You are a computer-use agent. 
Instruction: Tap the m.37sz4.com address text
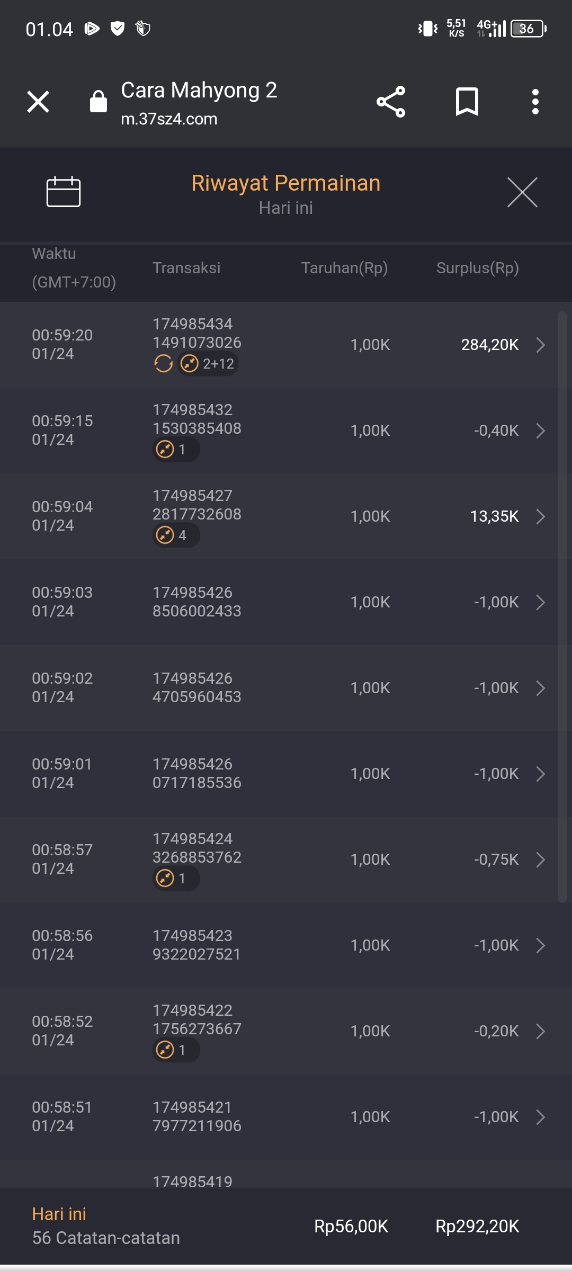pyautogui.click(x=169, y=119)
